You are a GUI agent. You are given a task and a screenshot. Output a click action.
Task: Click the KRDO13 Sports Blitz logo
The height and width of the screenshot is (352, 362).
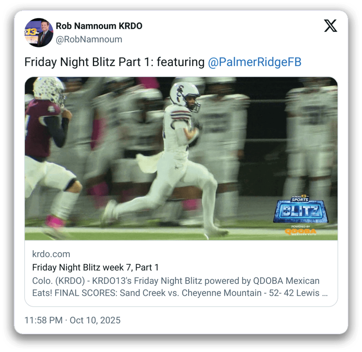301,209
